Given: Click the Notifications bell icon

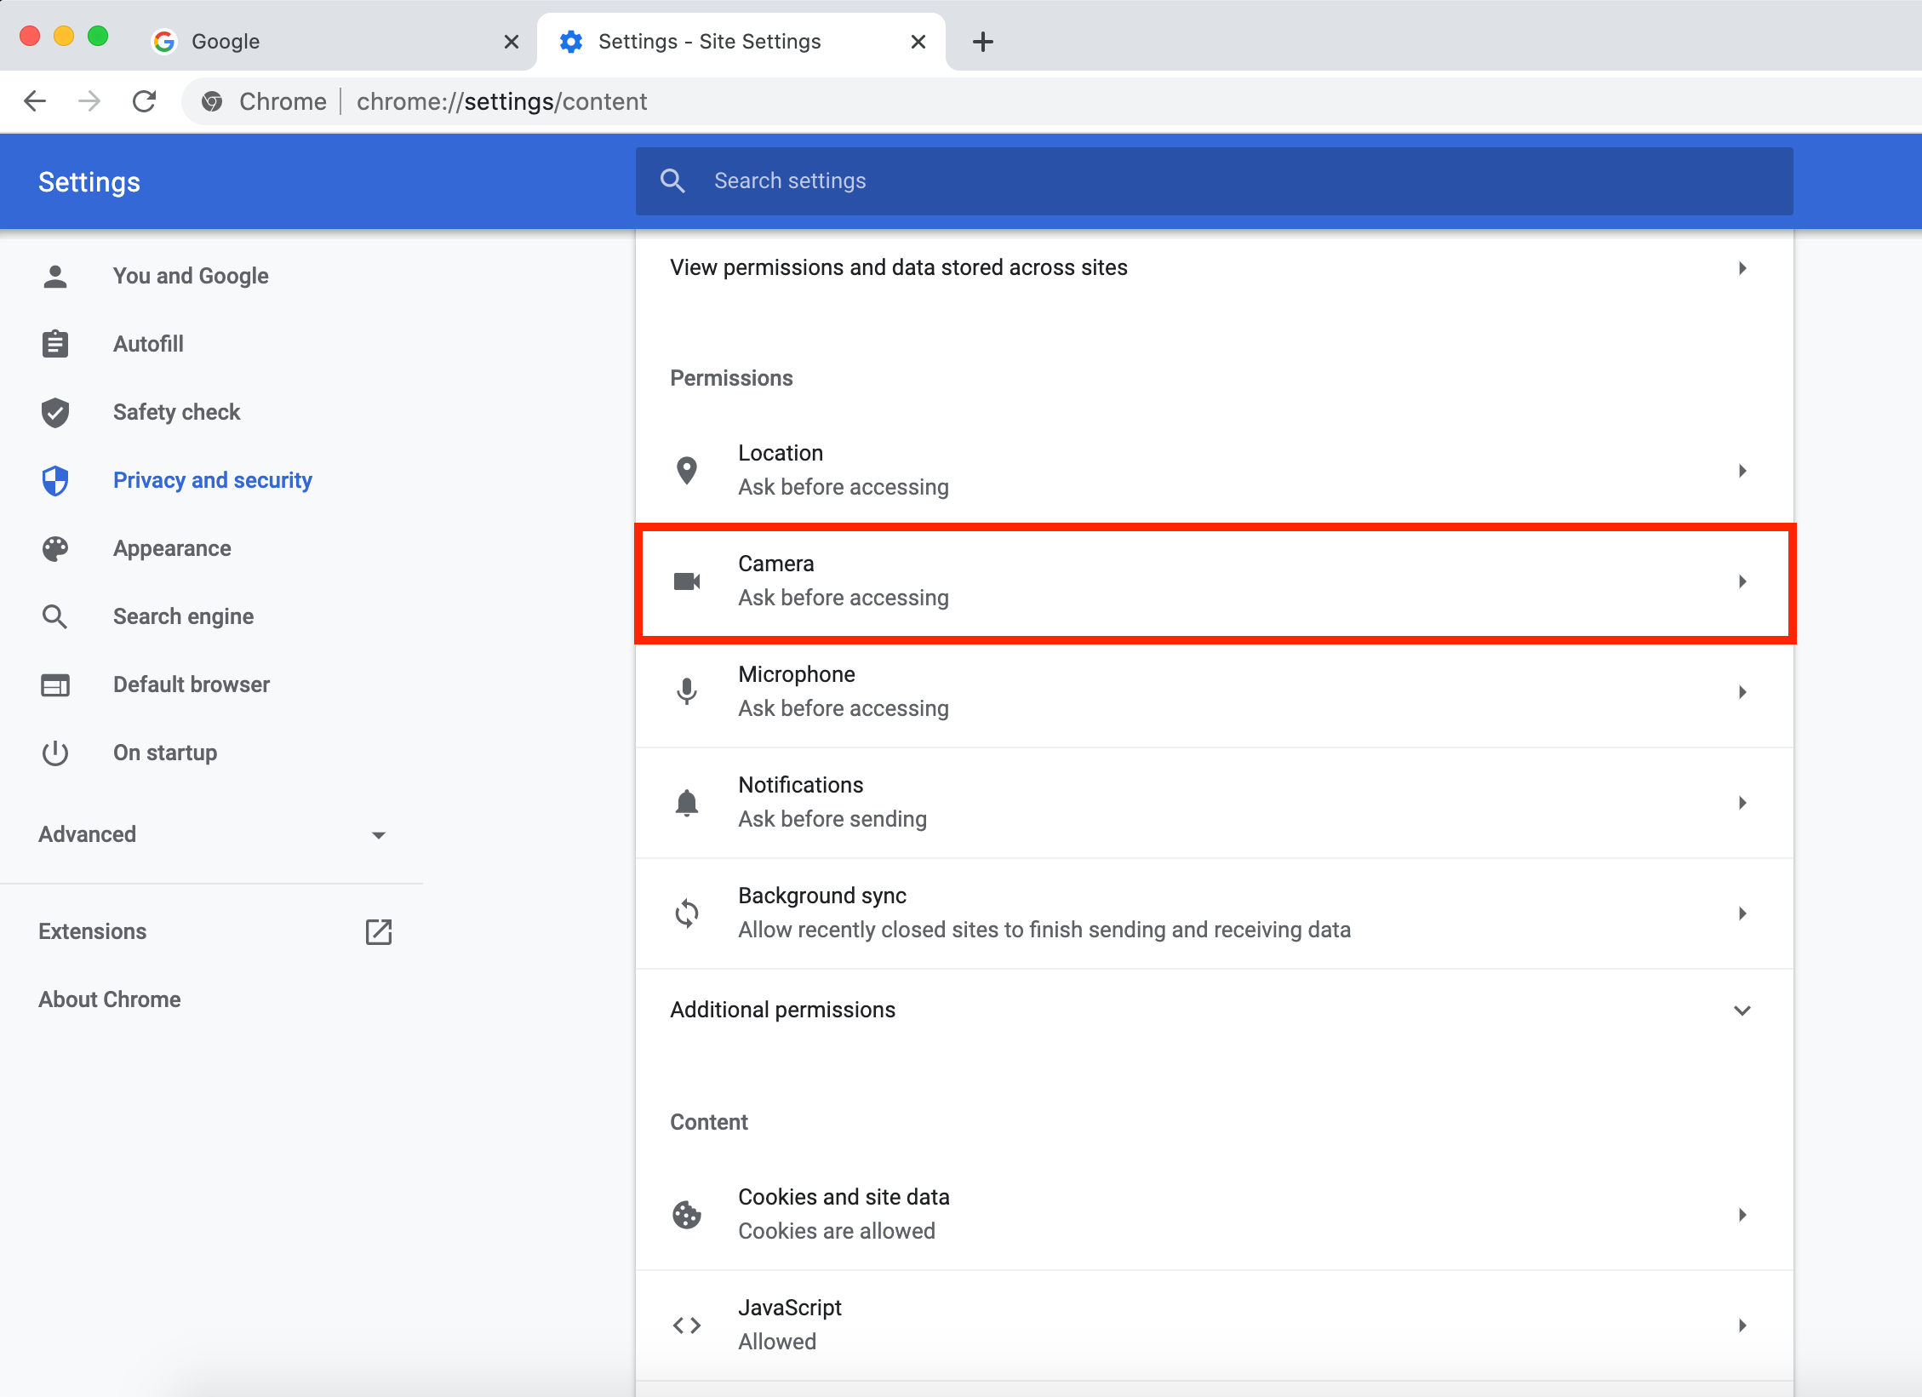Looking at the screenshot, I should pos(686,802).
